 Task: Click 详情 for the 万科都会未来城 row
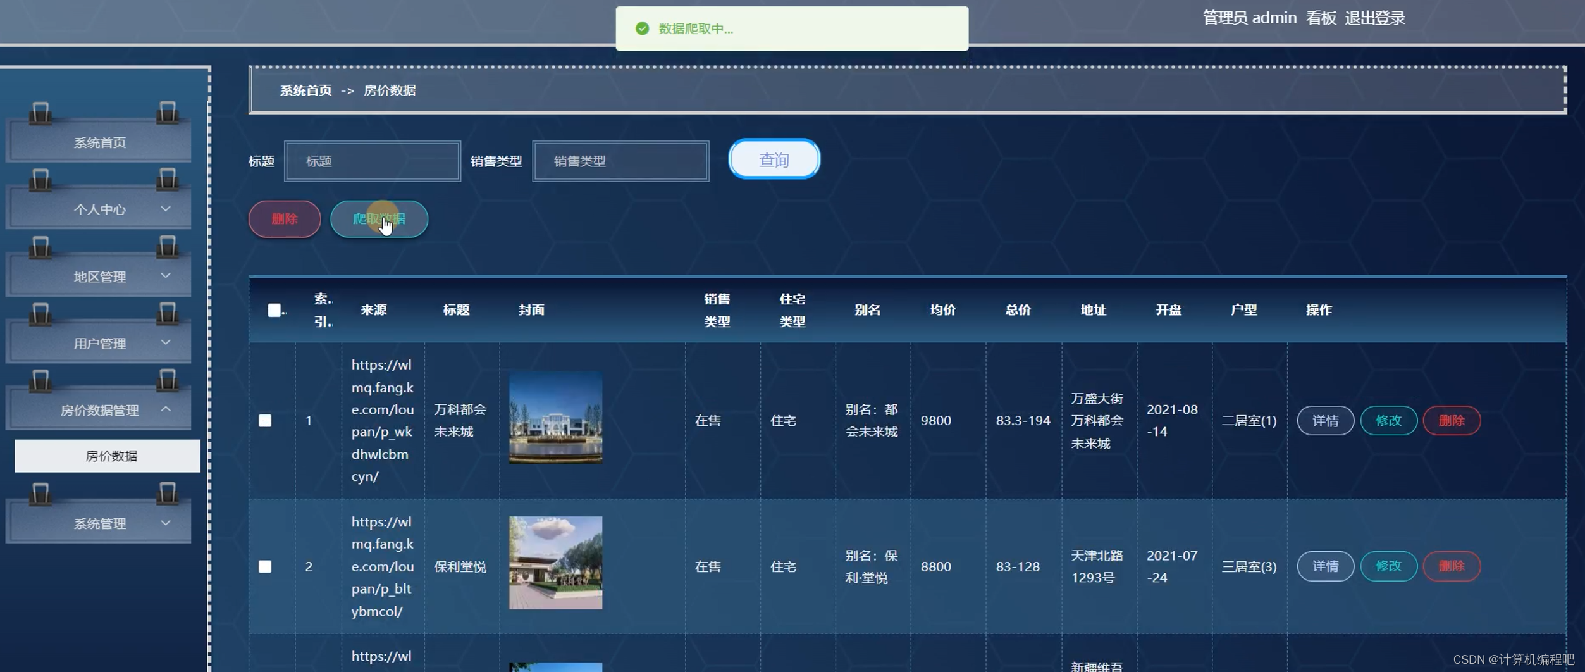[1325, 420]
